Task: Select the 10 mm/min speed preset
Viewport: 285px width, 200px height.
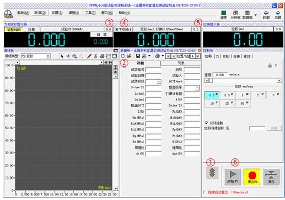Action: 212,104
